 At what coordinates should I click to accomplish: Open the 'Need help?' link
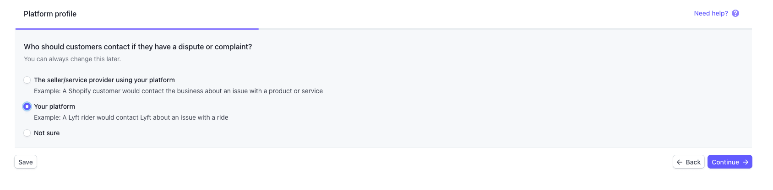pos(711,13)
